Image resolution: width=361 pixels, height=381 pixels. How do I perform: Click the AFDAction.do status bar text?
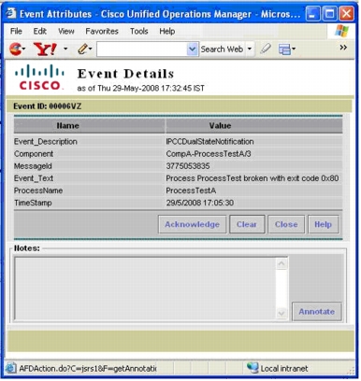pyautogui.click(x=88, y=369)
